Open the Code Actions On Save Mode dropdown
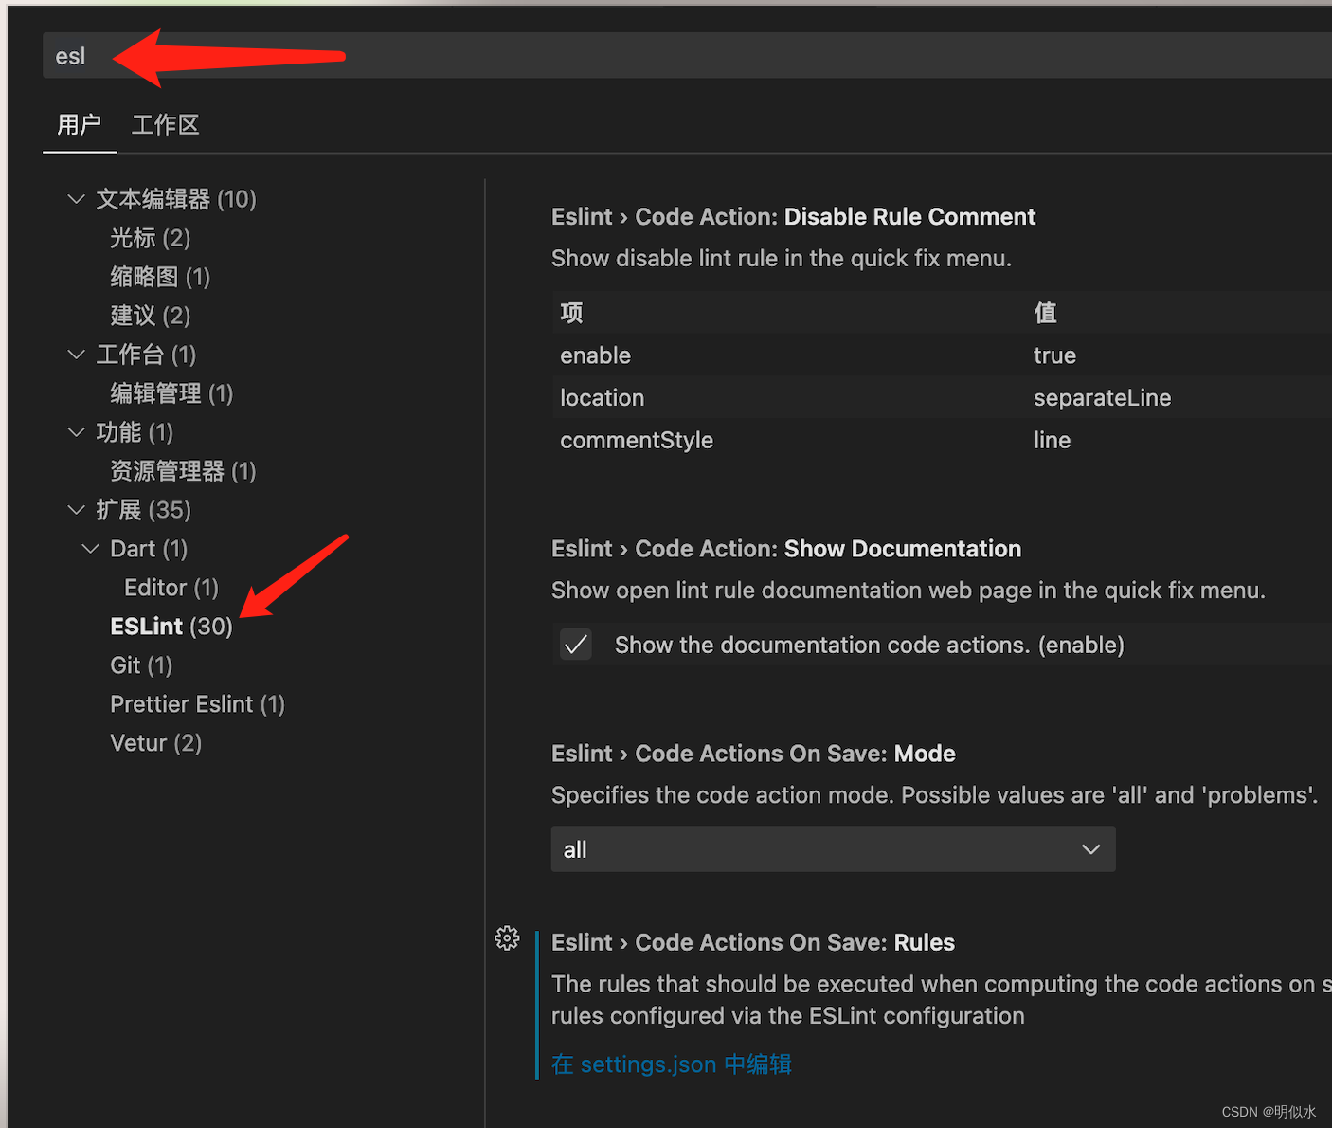 pyautogui.click(x=833, y=849)
